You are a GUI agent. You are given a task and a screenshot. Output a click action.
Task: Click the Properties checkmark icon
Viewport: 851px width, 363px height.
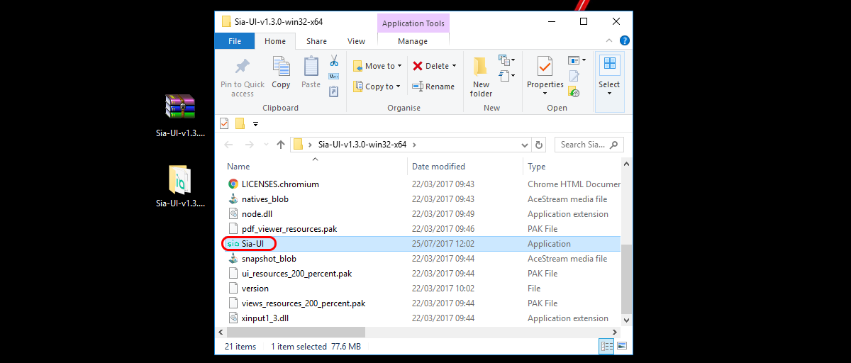click(545, 67)
